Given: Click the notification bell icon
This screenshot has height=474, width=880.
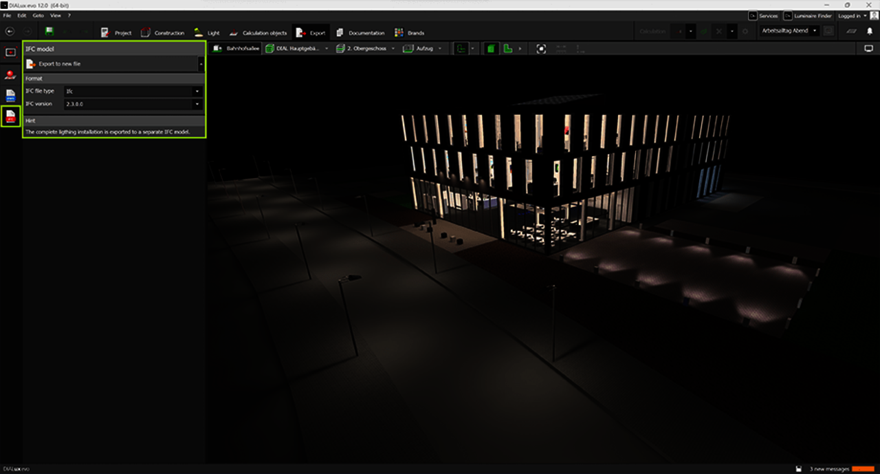Looking at the screenshot, I should [870, 32].
